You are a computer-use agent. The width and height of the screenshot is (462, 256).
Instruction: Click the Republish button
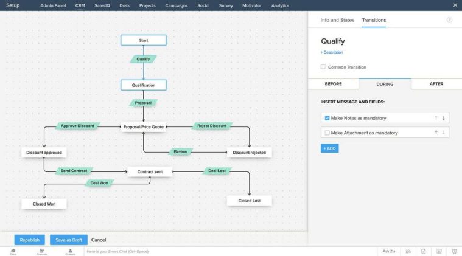click(x=29, y=240)
